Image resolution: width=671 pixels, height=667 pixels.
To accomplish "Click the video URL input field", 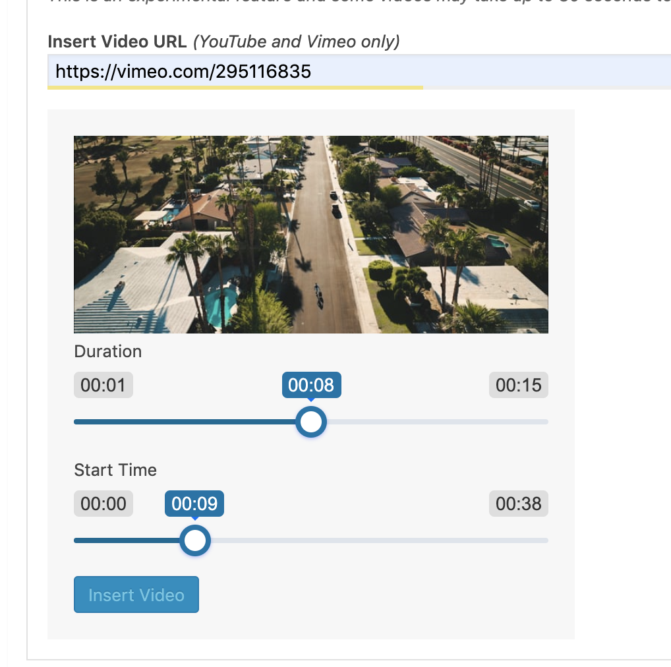I will [359, 71].
